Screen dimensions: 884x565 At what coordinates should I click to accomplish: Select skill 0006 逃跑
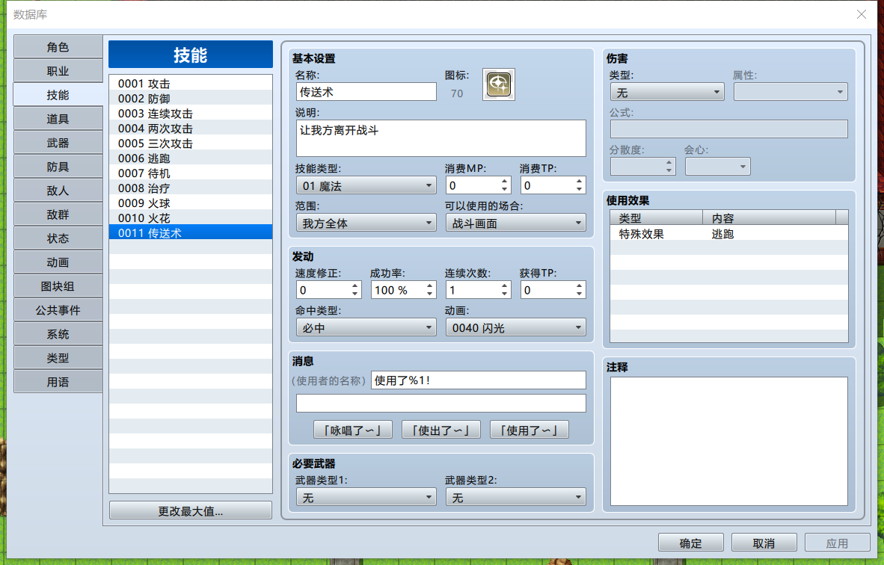(191, 158)
